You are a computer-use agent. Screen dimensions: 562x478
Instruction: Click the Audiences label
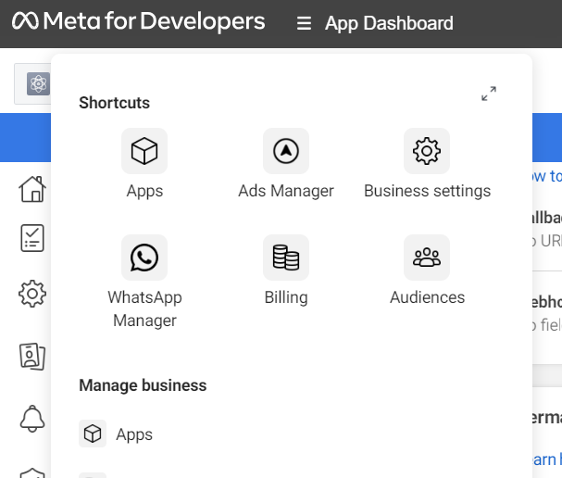point(427,297)
